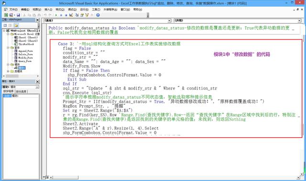Click the Redo toolbar icon
This screenshot has width=306, height=181.
click(x=50, y=15)
